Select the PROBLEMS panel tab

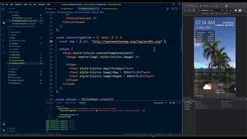50,103
